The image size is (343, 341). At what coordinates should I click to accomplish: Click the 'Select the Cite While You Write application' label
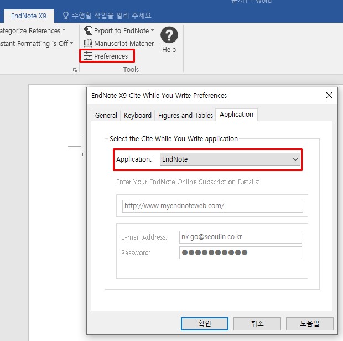coord(174,139)
